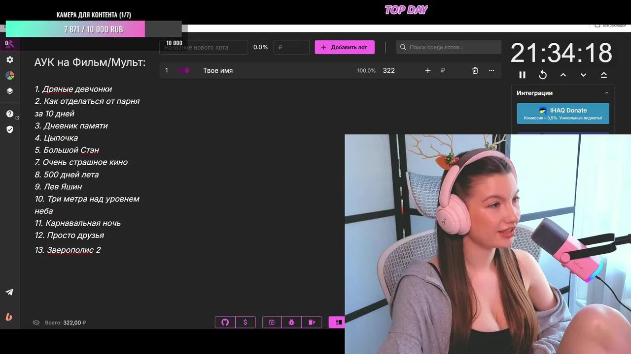This screenshot has height=354, width=631.
Task: Click the heading АУК на Фильм/Мульт:
Action: coord(90,62)
